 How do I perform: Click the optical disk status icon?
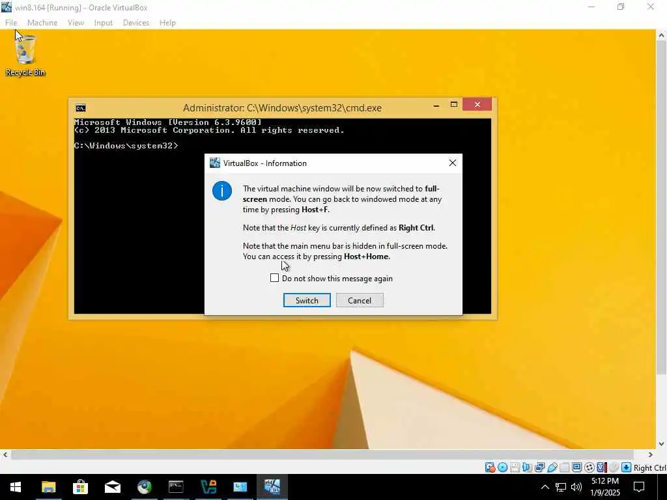click(x=502, y=467)
